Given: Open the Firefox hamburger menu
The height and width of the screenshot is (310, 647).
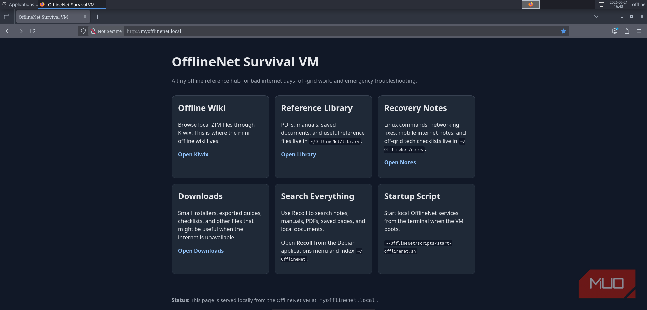Looking at the screenshot, I should click(639, 31).
